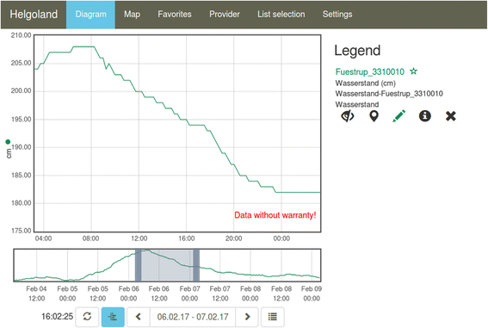The width and height of the screenshot is (488, 328).
Task: Go to previous time period arrow
Action: [x=139, y=317]
